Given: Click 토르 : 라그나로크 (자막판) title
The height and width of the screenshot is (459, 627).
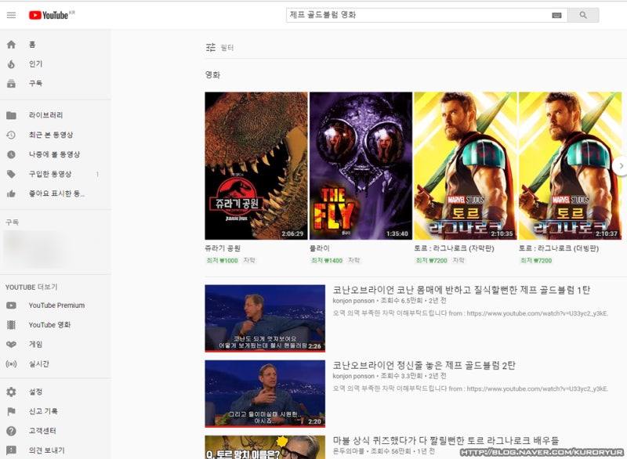Looking at the screenshot, I should pyautogui.click(x=455, y=248).
